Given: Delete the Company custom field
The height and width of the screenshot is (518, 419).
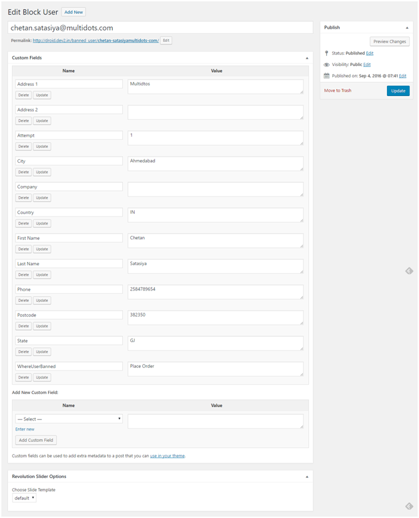Looking at the screenshot, I should pos(23,198).
